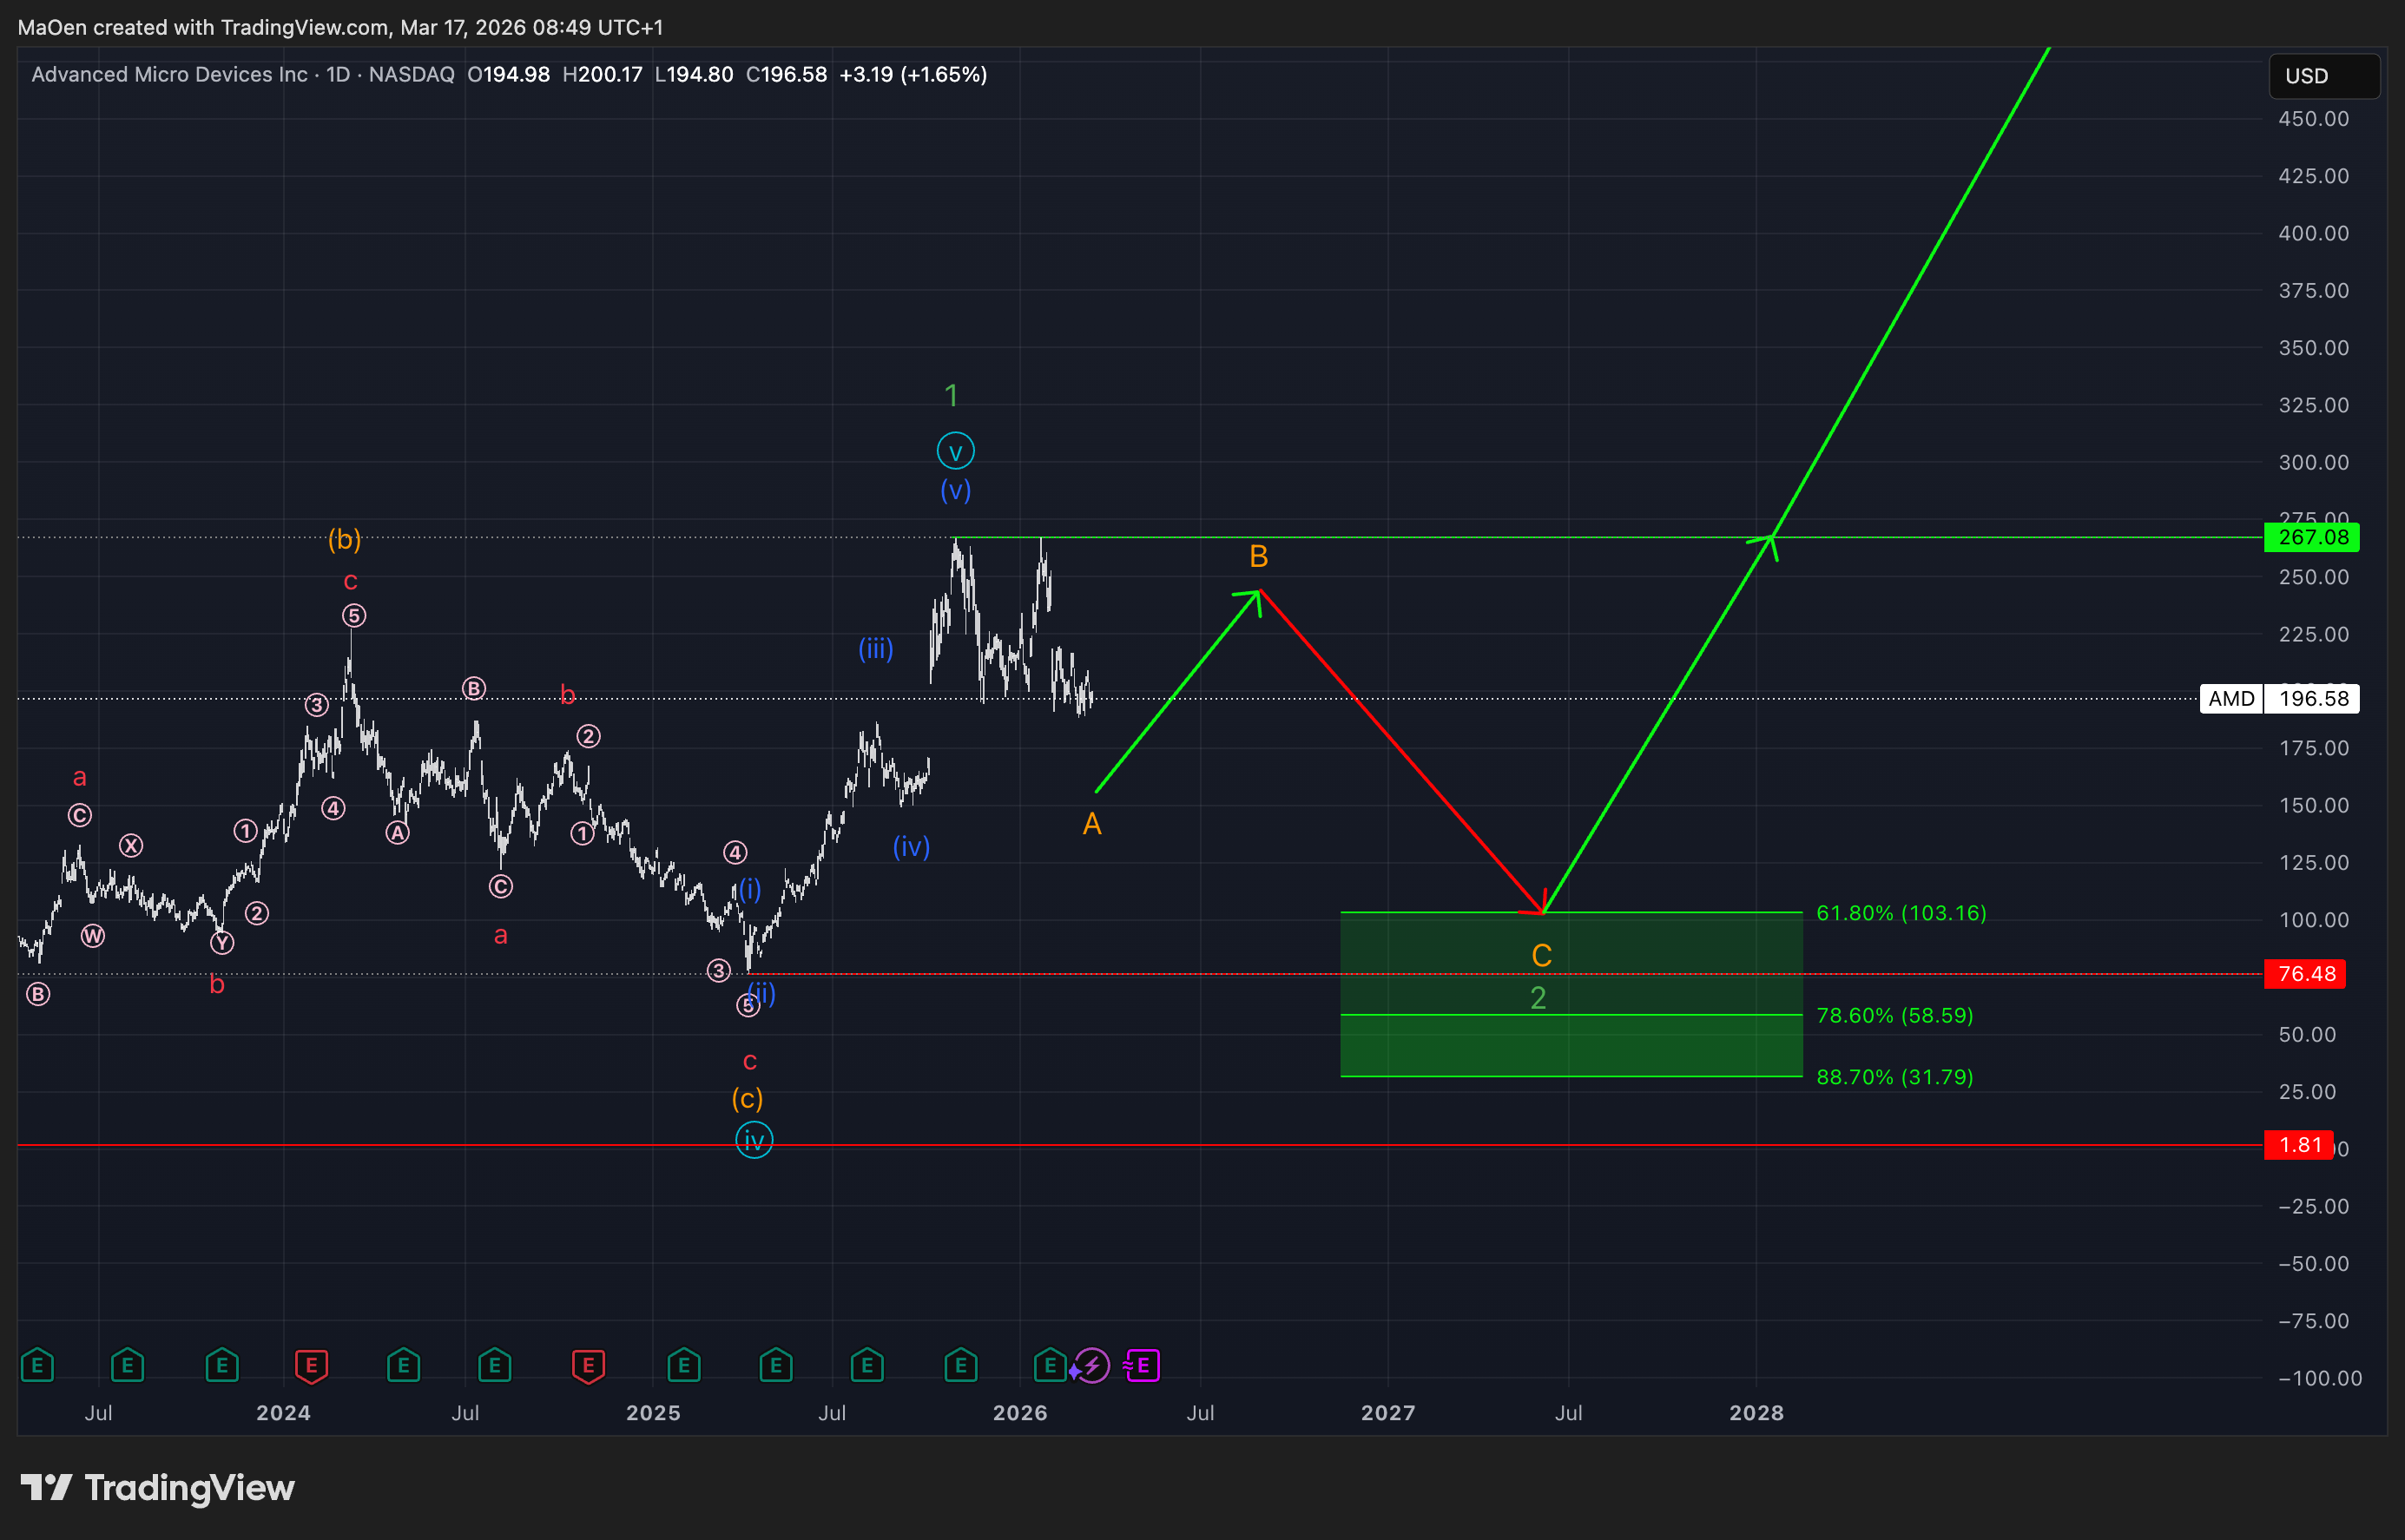Select the circled teal iv wave label
Image resolution: width=2405 pixels, height=1540 pixels.
pyautogui.click(x=754, y=1140)
